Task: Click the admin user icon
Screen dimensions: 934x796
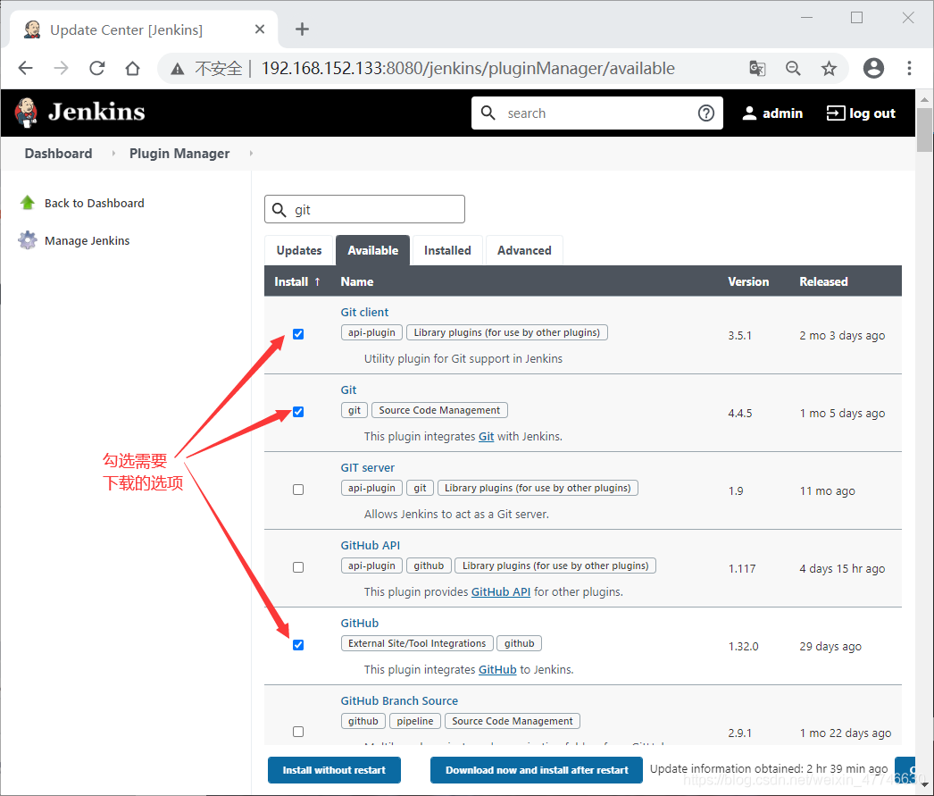Action: coord(749,113)
